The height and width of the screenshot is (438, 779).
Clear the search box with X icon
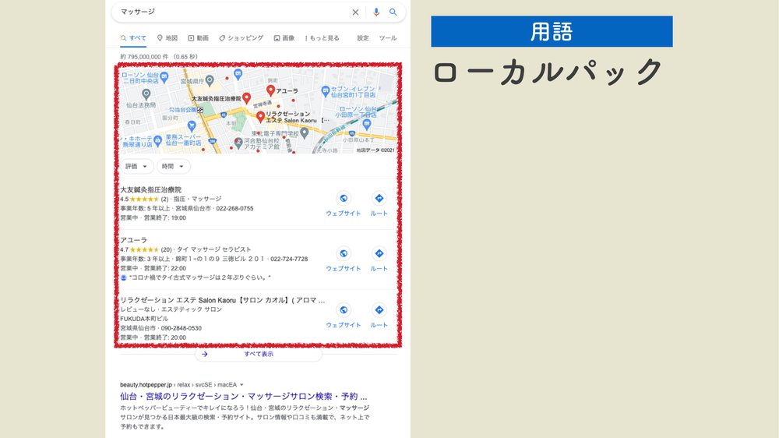[355, 12]
